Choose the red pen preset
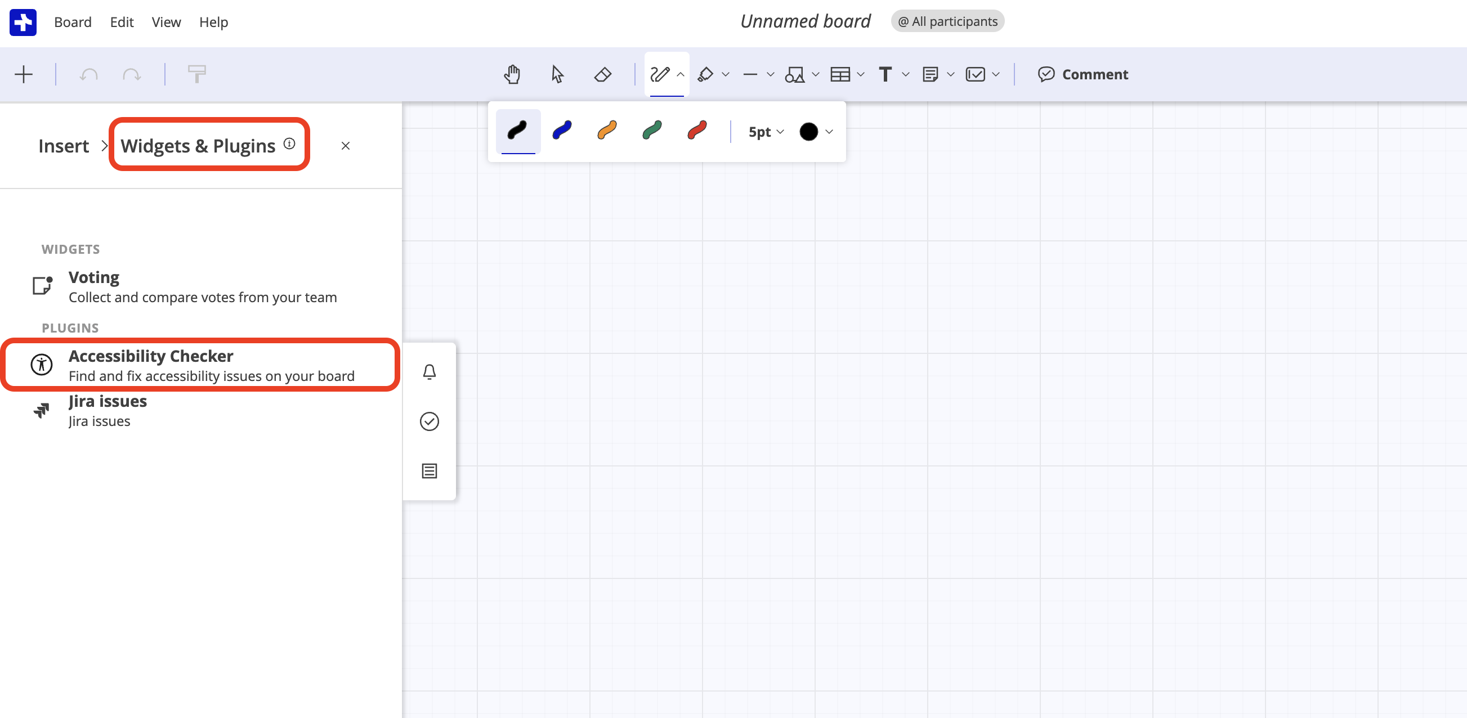 pos(697,131)
